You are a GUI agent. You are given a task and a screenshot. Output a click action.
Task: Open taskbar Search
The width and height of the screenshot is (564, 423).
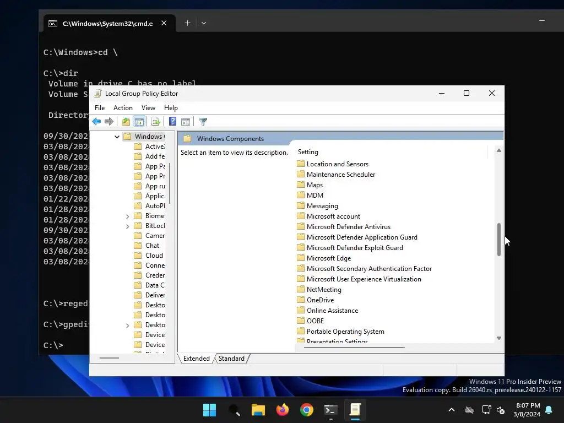coord(234,410)
